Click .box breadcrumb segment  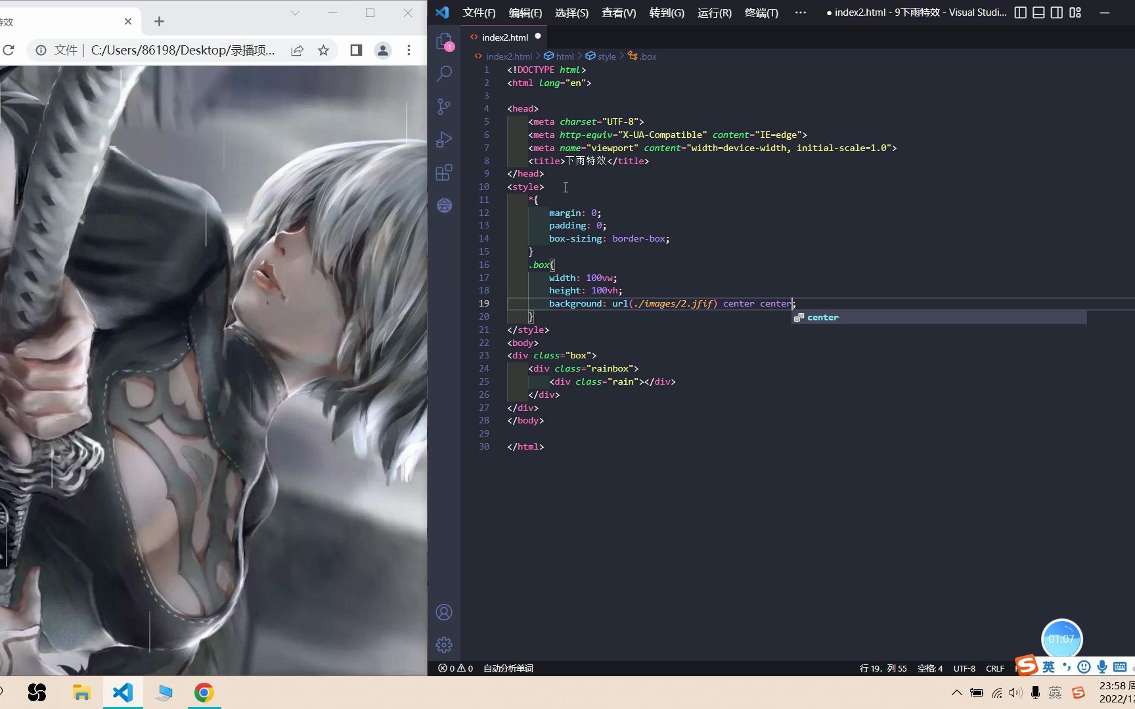point(648,56)
